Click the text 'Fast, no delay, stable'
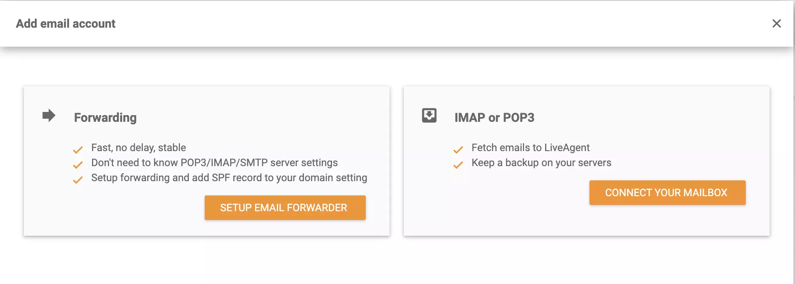 (138, 148)
